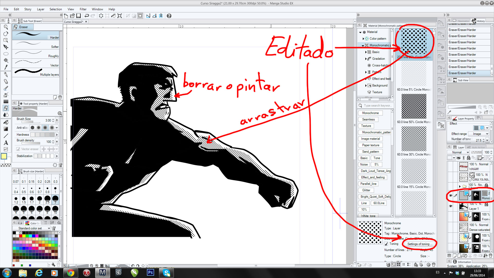The height and width of the screenshot is (278, 494).
Task: Switch to the History tab
Action: [x=480, y=21]
